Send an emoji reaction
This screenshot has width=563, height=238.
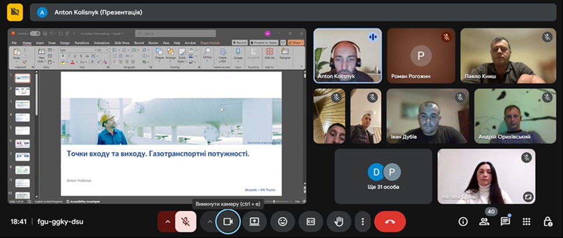[x=282, y=221]
